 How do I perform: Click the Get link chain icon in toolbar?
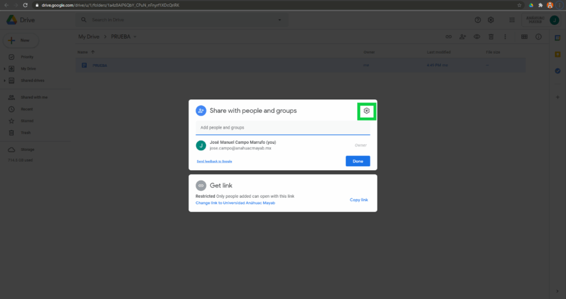tap(449, 37)
